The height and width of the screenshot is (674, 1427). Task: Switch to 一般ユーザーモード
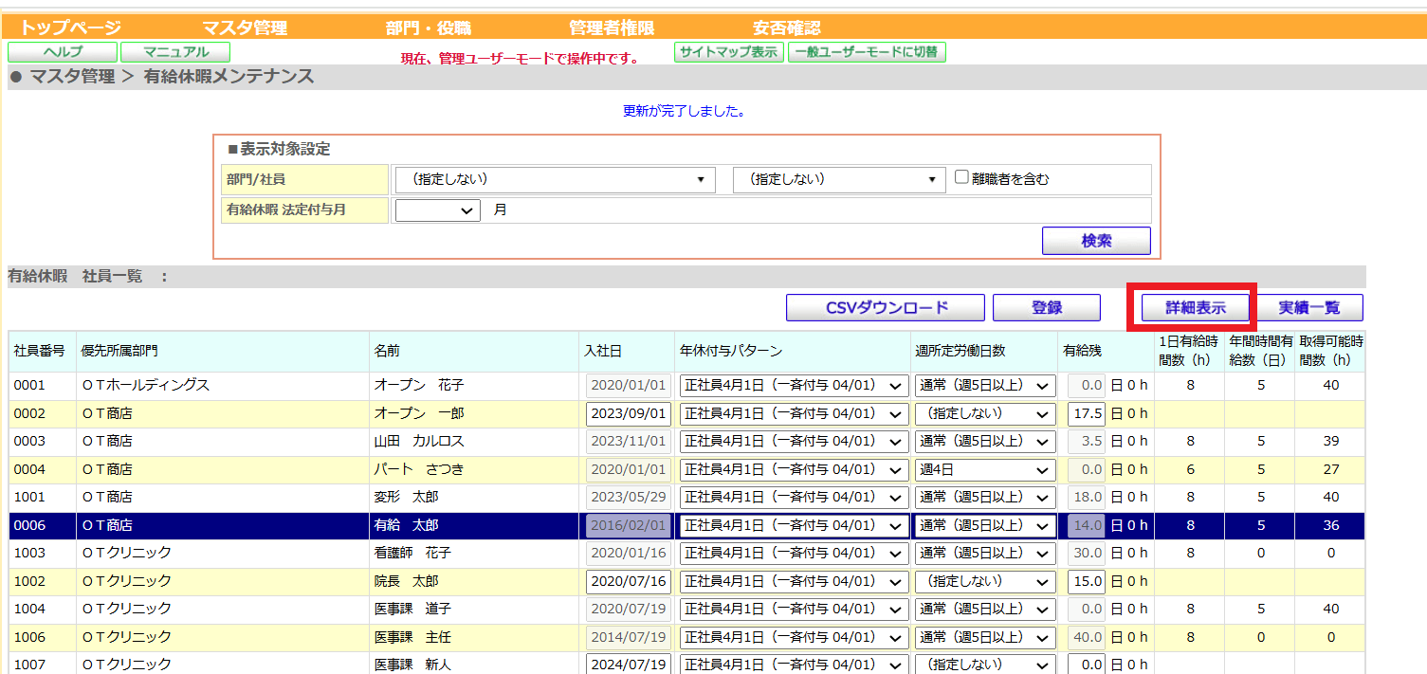click(867, 52)
